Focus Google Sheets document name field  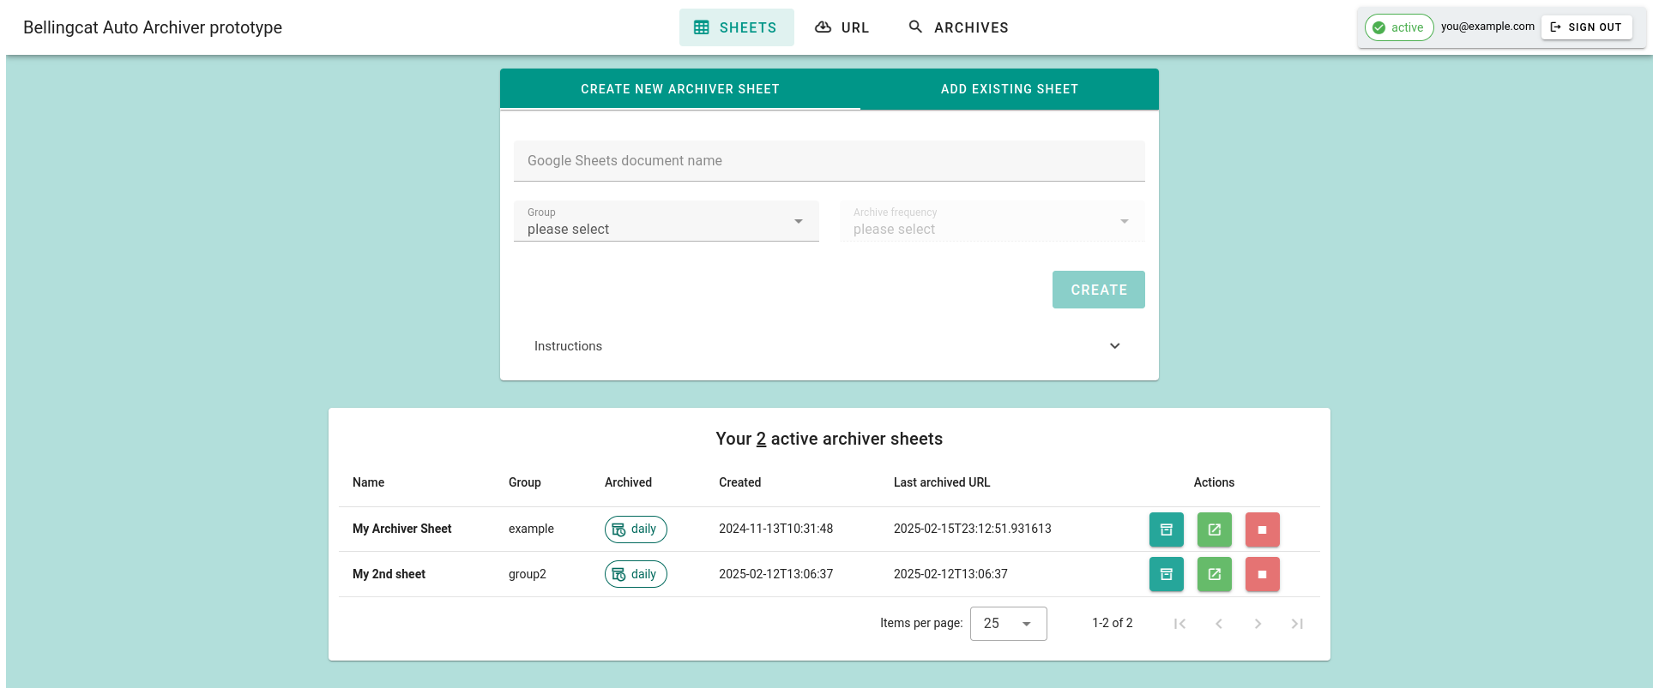pyautogui.click(x=830, y=161)
